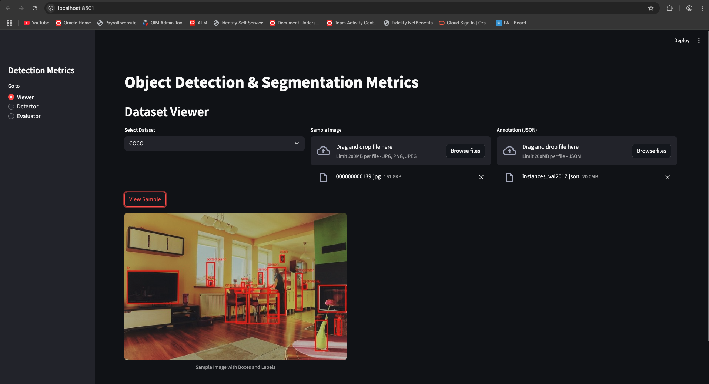The width and height of the screenshot is (709, 384).
Task: Click the Sample Image upload cloud icon
Action: (323, 151)
